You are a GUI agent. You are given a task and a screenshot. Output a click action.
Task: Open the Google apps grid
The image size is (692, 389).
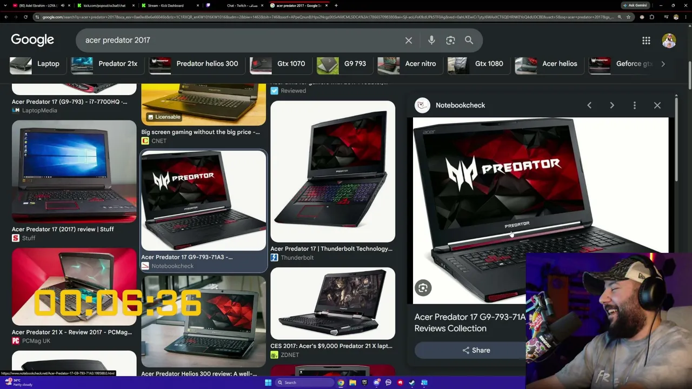pos(646,41)
